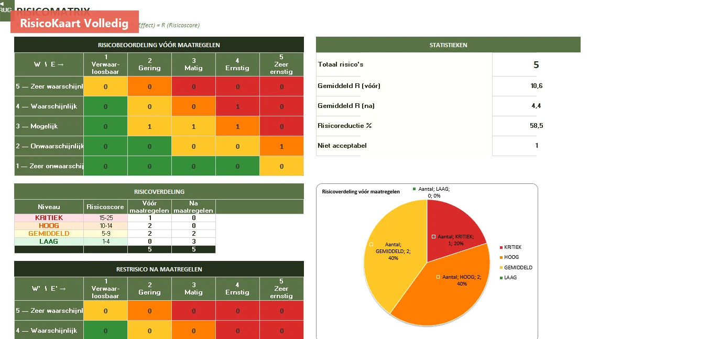709x339 pixels.
Task: Select Mogelijk × Ernstig cell in vóór matrix
Action: [x=237, y=126]
